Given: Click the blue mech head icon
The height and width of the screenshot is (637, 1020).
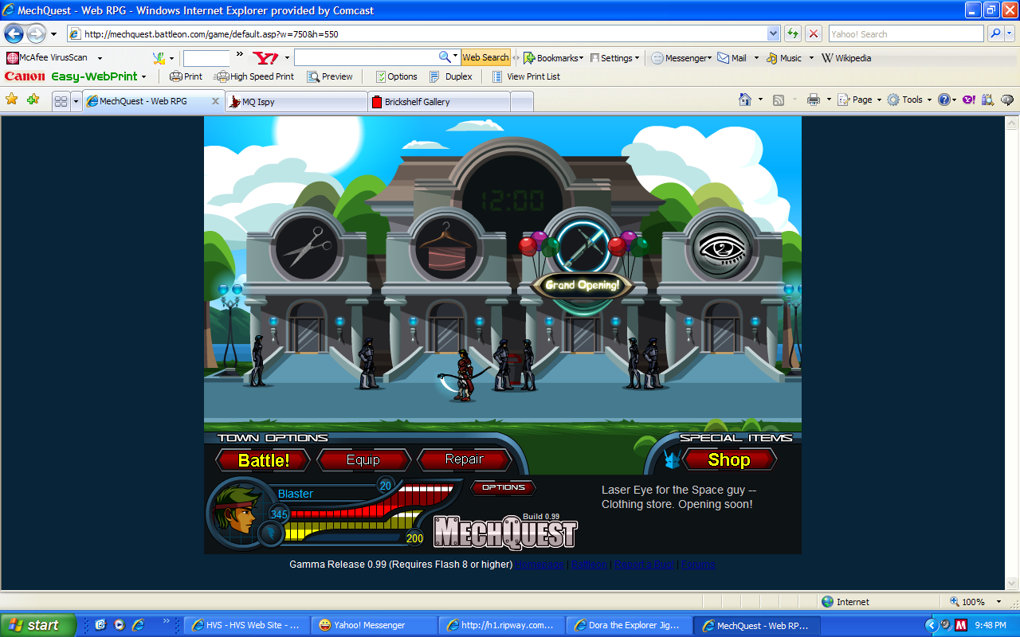Looking at the screenshot, I should point(671,460).
